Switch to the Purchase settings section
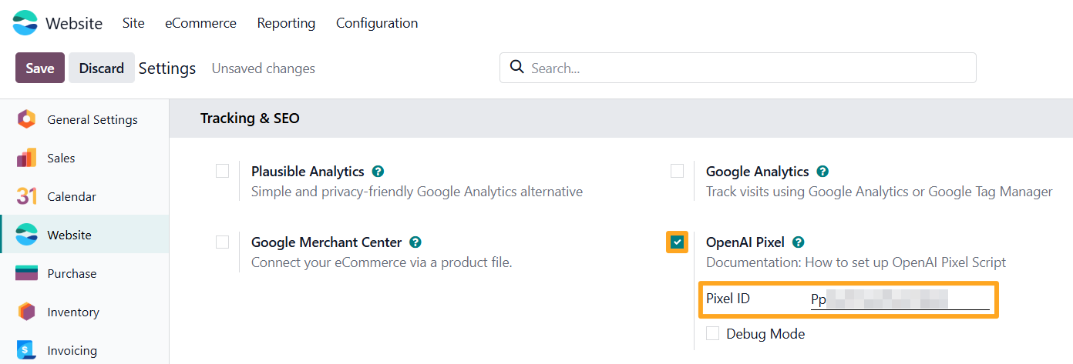This screenshot has height=364, width=1073. click(85, 273)
